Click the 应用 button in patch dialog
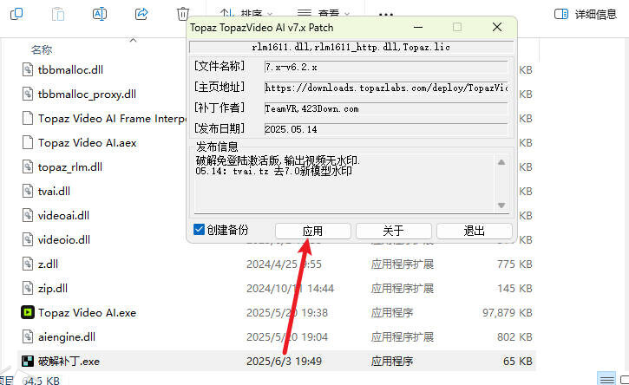 [312, 231]
